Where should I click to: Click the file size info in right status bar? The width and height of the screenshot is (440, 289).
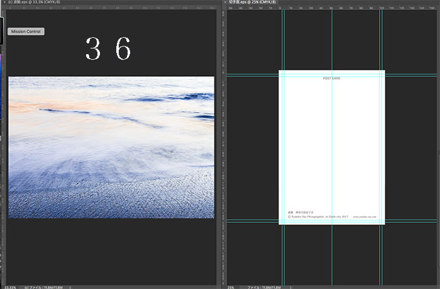point(264,287)
